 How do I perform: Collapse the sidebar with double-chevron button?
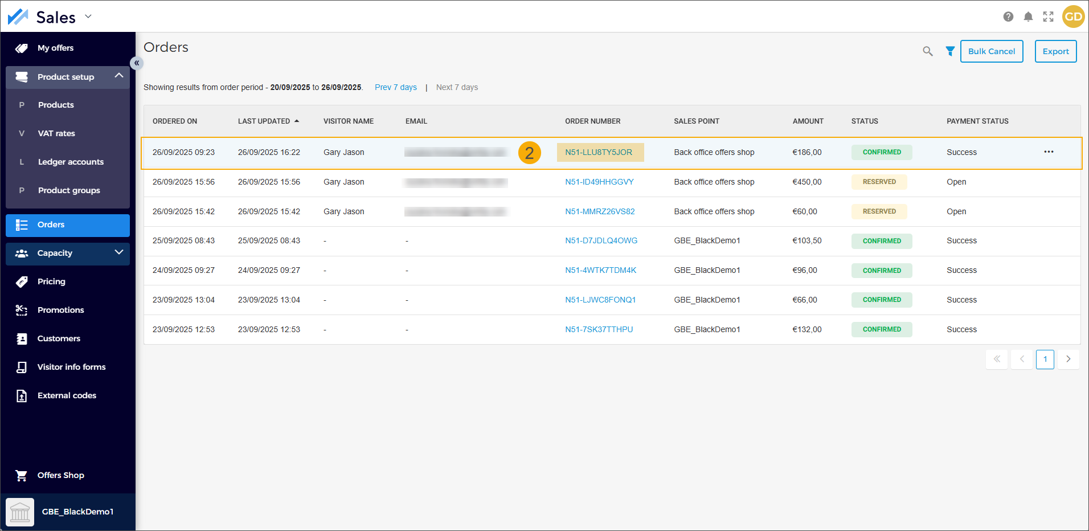tap(137, 63)
